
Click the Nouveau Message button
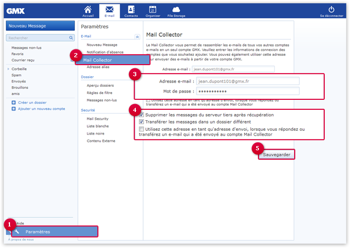click(40, 26)
